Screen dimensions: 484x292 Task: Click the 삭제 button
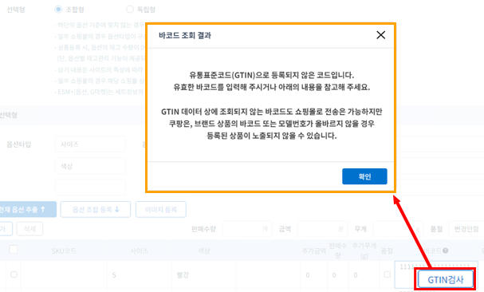click(30, 229)
